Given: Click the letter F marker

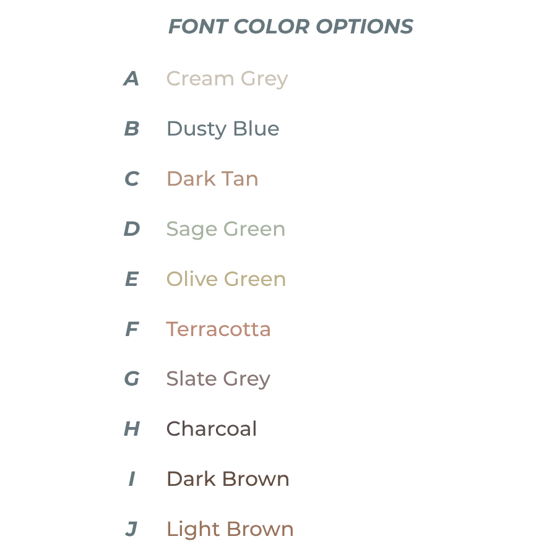Looking at the screenshot, I should [x=132, y=329].
